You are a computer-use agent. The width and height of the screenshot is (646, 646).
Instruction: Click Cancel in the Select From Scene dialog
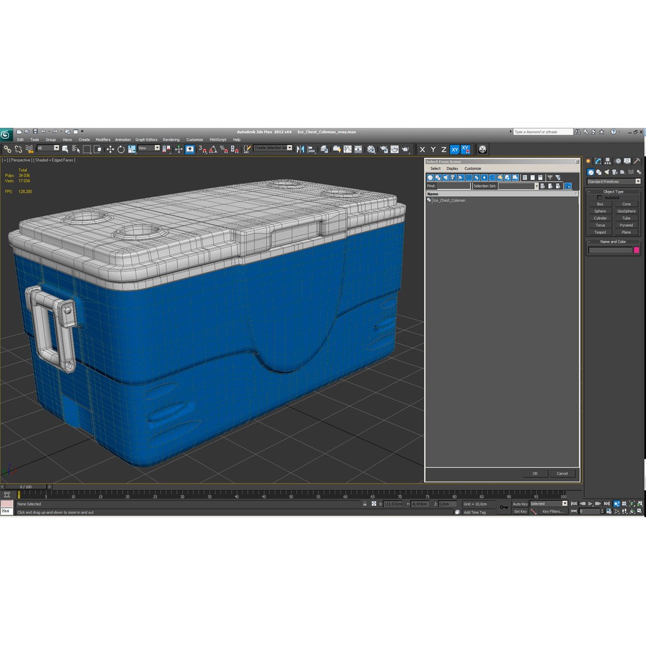pos(562,474)
